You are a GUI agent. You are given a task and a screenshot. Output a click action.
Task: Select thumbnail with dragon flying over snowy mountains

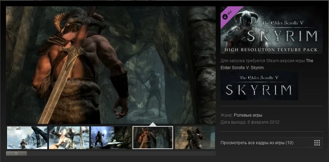pos(27,138)
